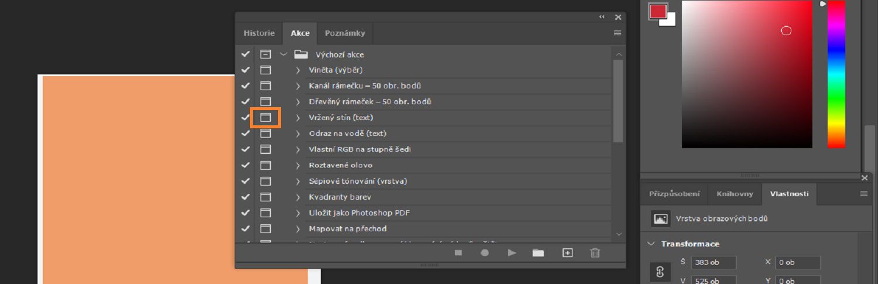Create a new action set via folder icon

pos(538,253)
